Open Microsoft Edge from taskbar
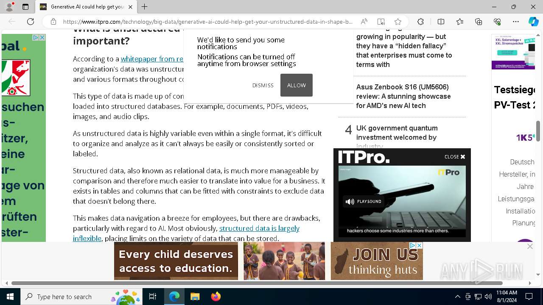 [174, 297]
